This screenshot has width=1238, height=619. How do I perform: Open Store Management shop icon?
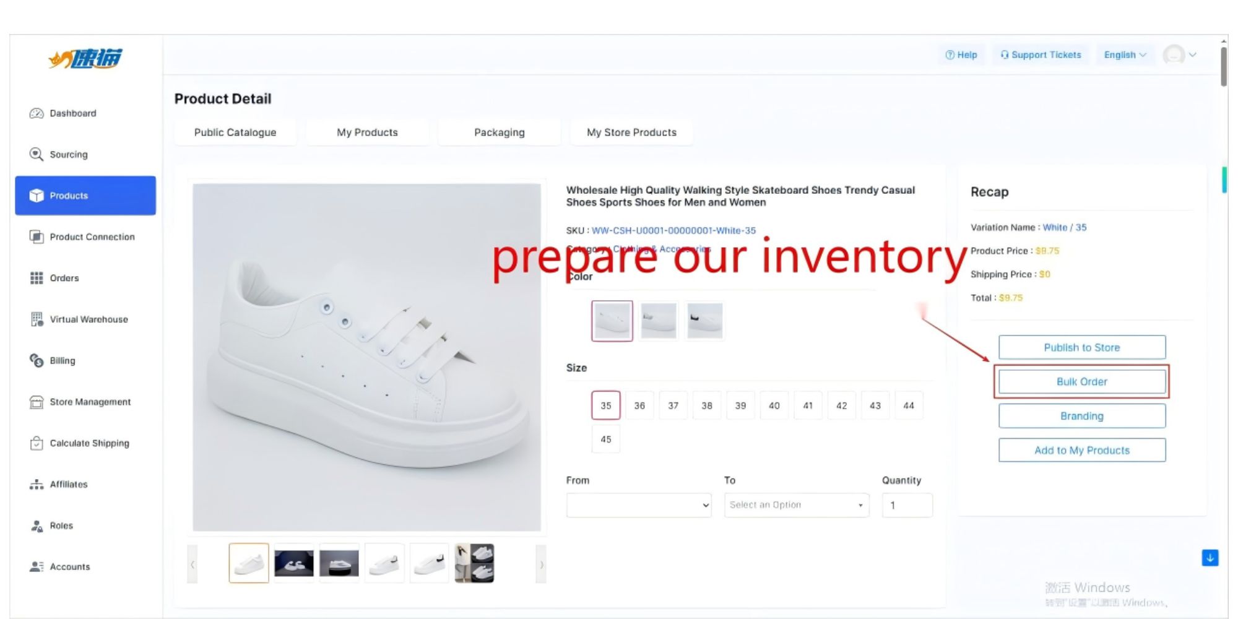coord(37,402)
